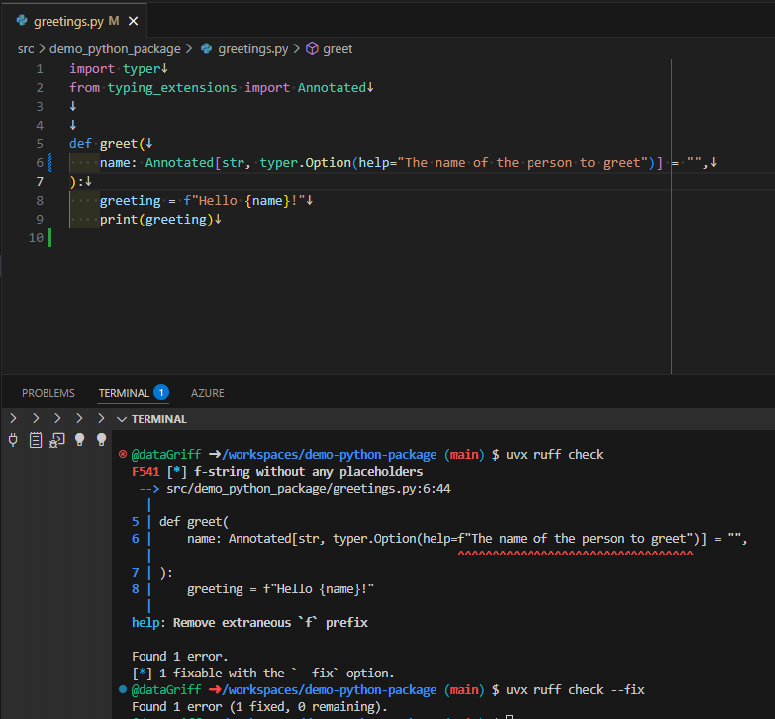
Task: Expand the chevron above the right lightbulb
Action: click(101, 418)
